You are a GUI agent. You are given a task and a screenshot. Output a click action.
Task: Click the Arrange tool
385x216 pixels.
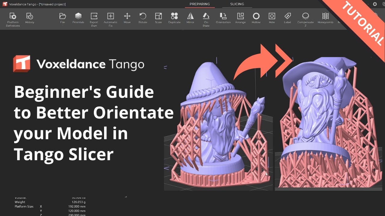[x=241, y=18]
